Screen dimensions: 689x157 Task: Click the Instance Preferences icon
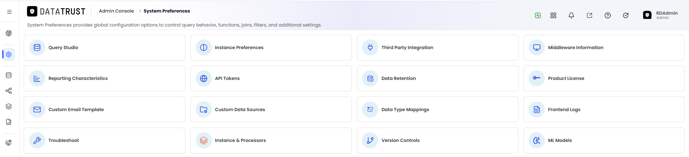click(204, 48)
